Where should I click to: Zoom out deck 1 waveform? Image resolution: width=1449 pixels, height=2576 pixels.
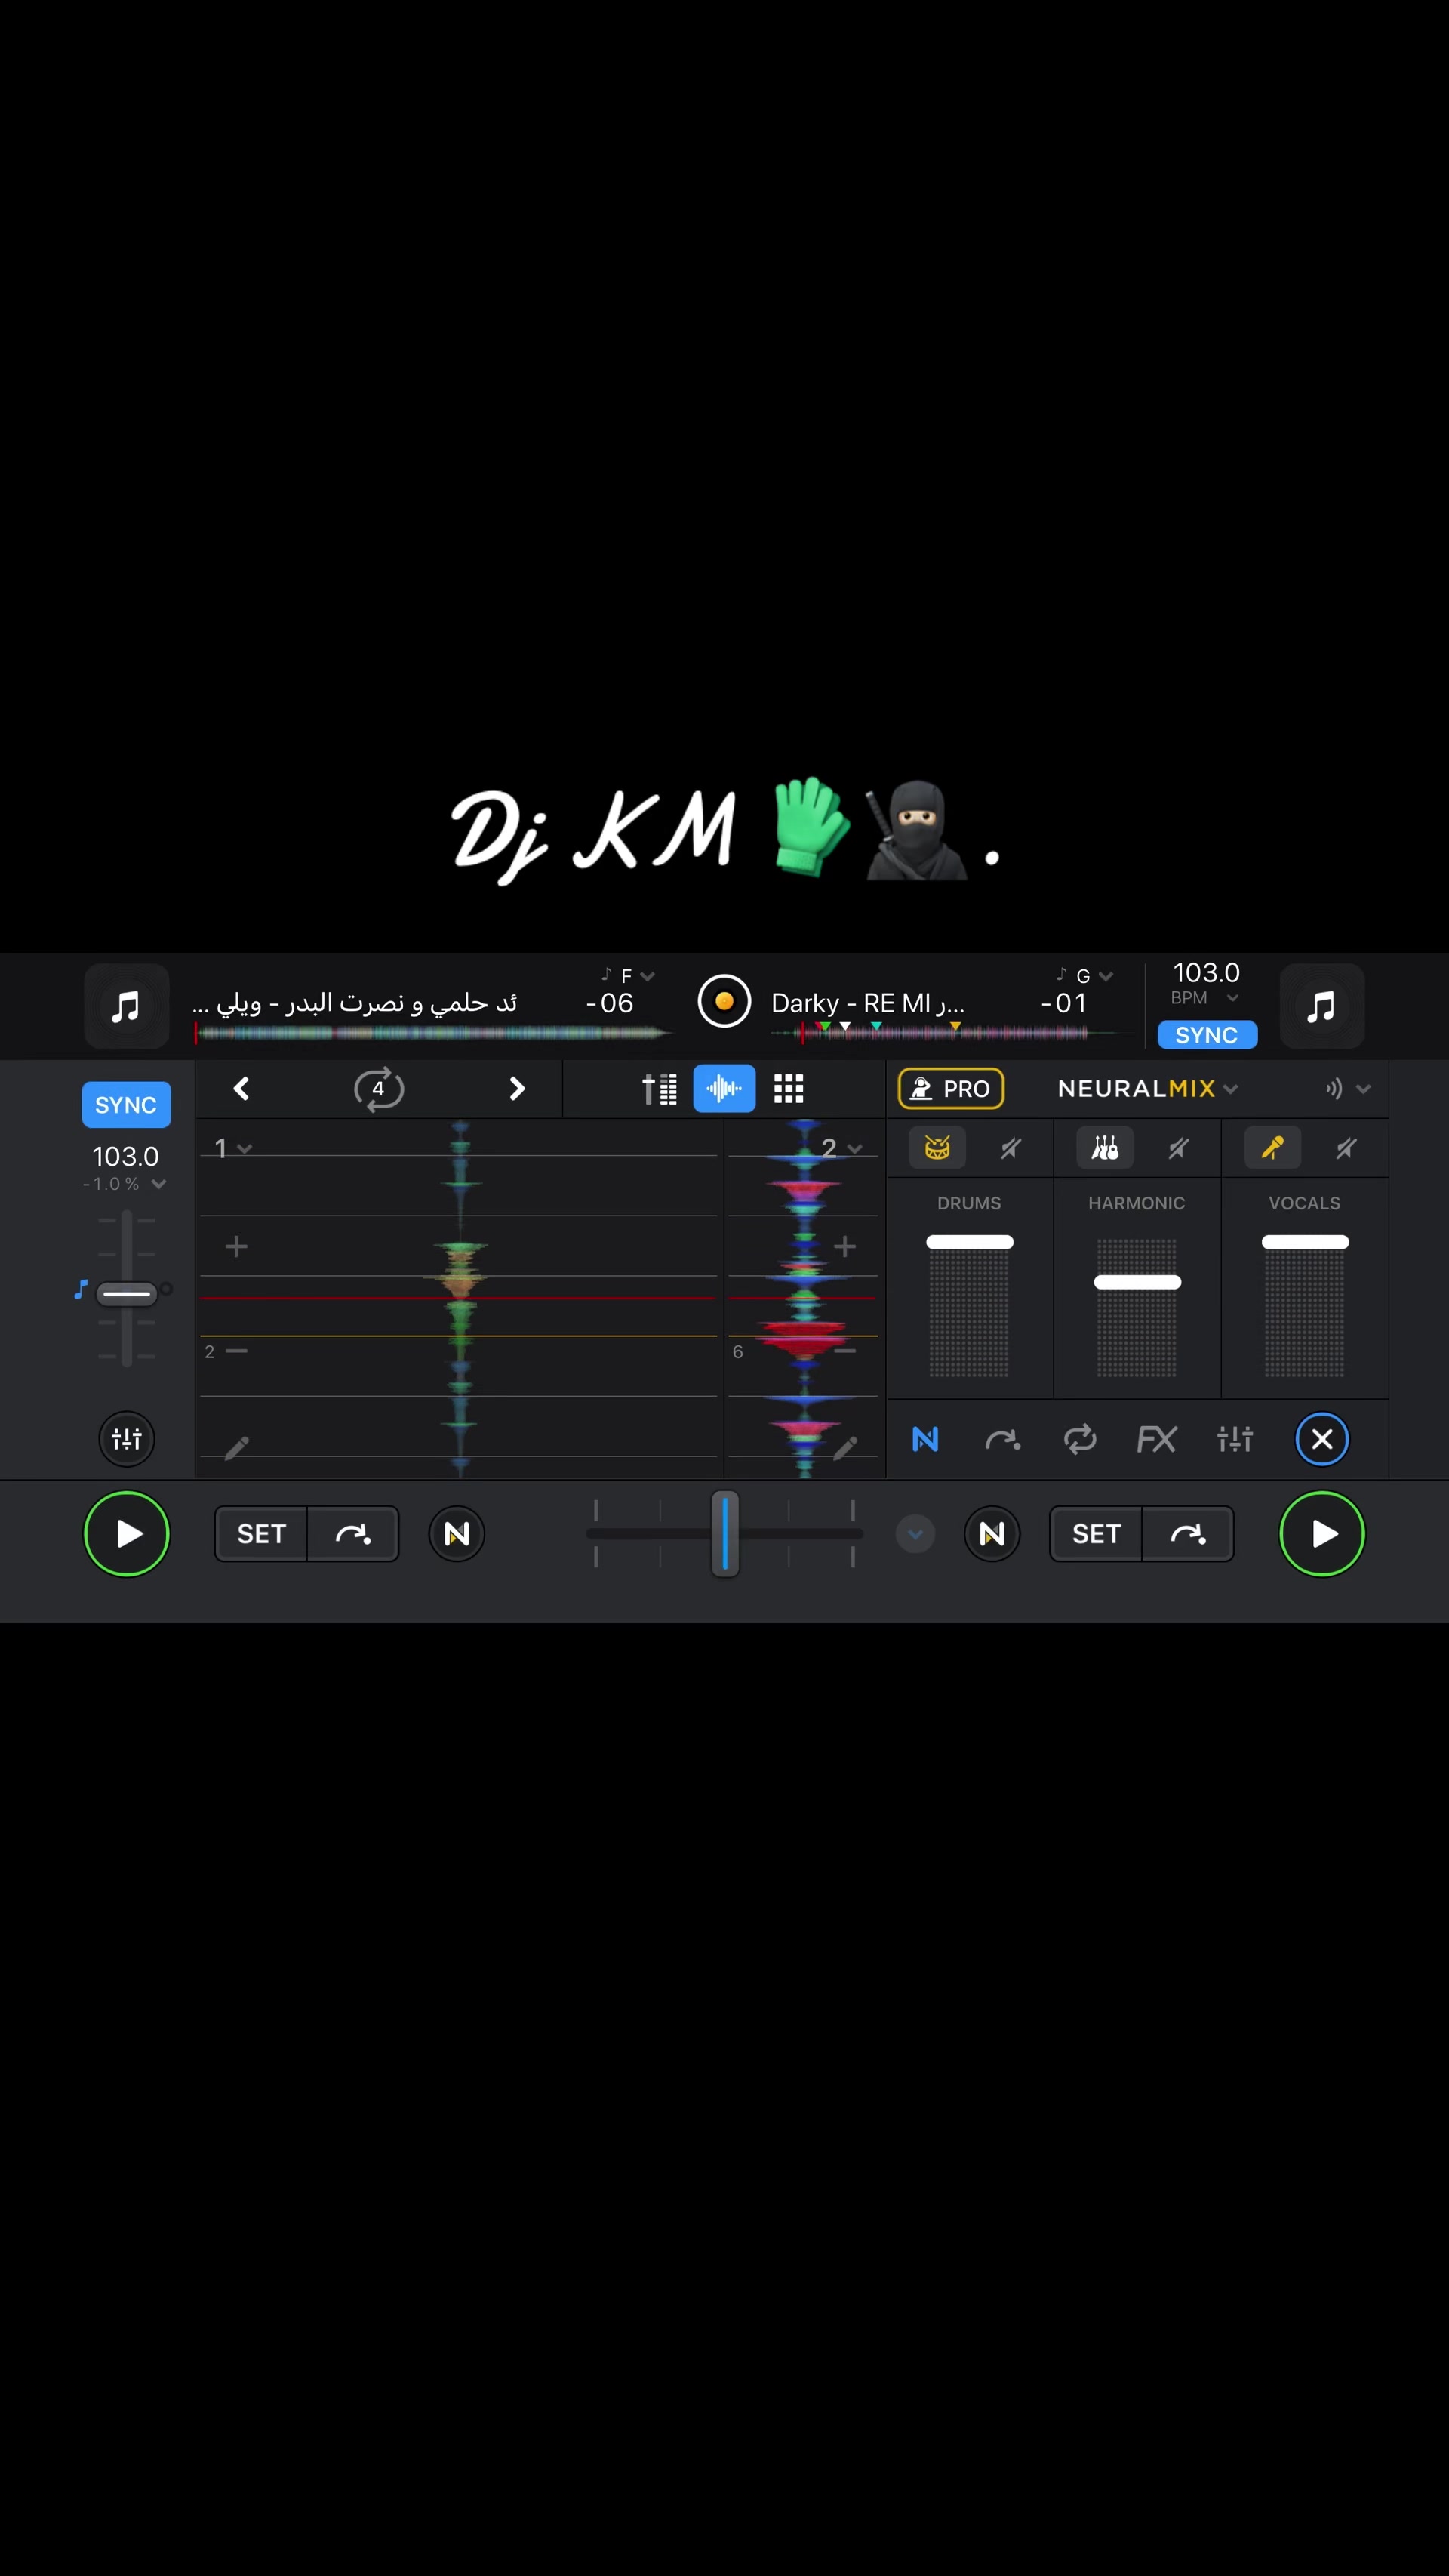pyautogui.click(x=235, y=1350)
